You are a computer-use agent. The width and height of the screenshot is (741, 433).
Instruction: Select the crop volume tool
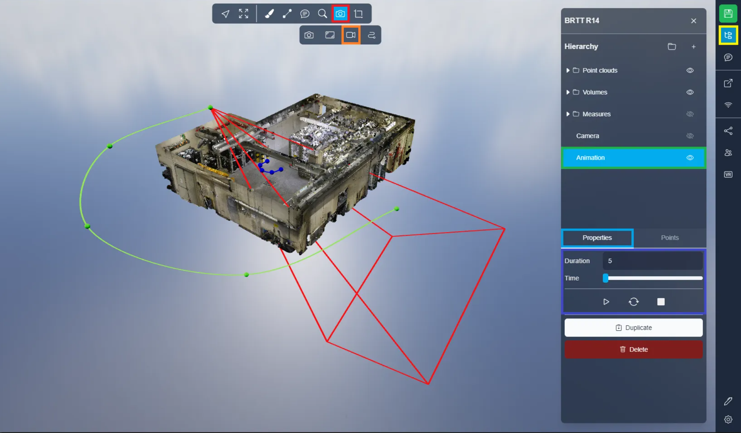click(359, 14)
